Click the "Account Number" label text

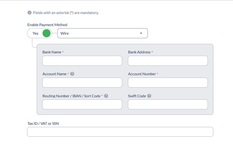pyautogui.click(x=142, y=74)
